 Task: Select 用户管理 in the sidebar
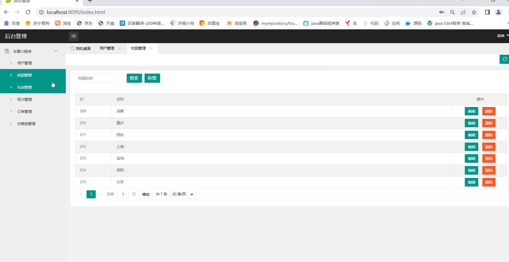tap(33, 63)
